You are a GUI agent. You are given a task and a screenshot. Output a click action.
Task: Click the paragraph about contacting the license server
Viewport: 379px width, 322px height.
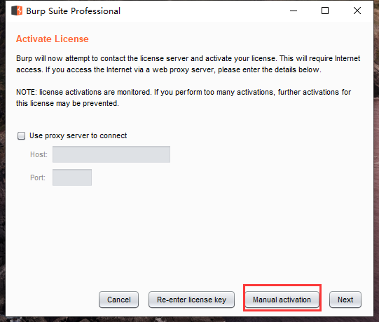point(188,64)
